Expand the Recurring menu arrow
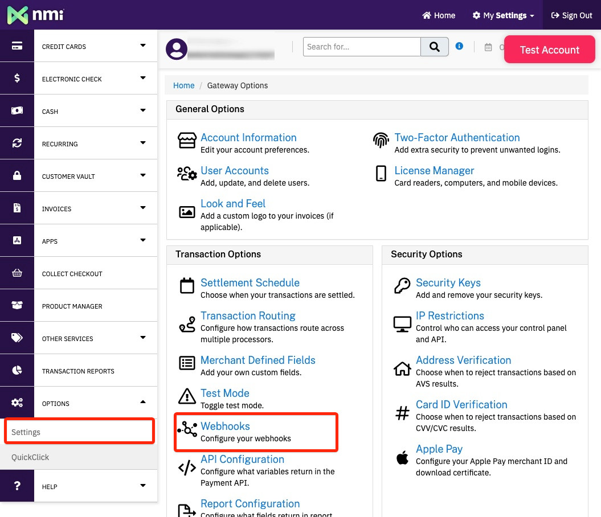 point(143,143)
